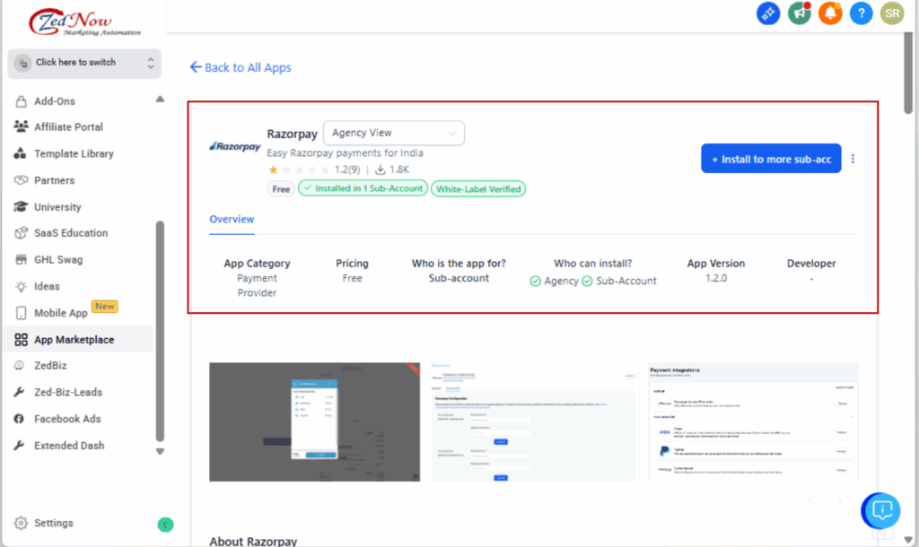The width and height of the screenshot is (919, 547).
Task: Click the Template Library shapes icon
Action: (21, 153)
